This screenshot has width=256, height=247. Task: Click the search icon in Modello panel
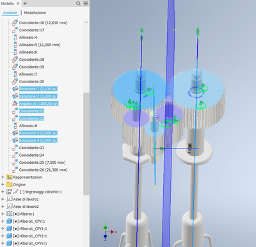78,3
